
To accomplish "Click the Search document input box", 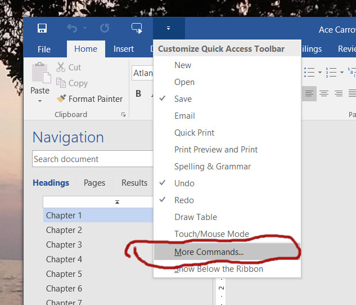I will [92, 159].
